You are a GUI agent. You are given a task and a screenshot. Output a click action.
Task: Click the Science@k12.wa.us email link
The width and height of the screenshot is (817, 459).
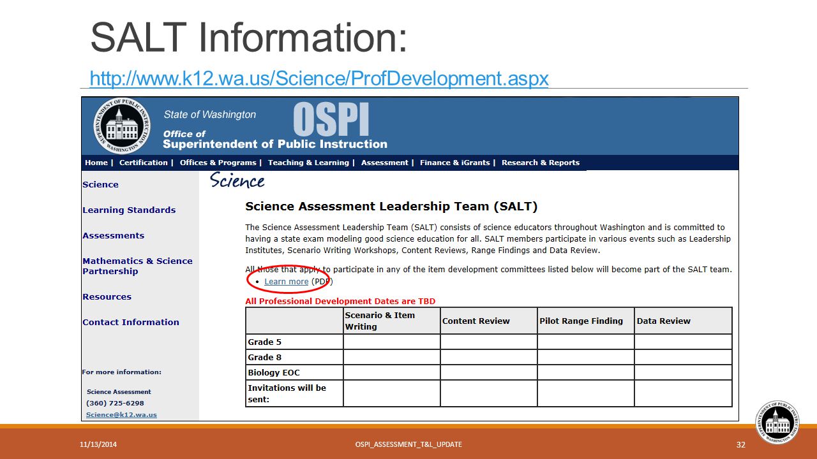click(x=121, y=414)
